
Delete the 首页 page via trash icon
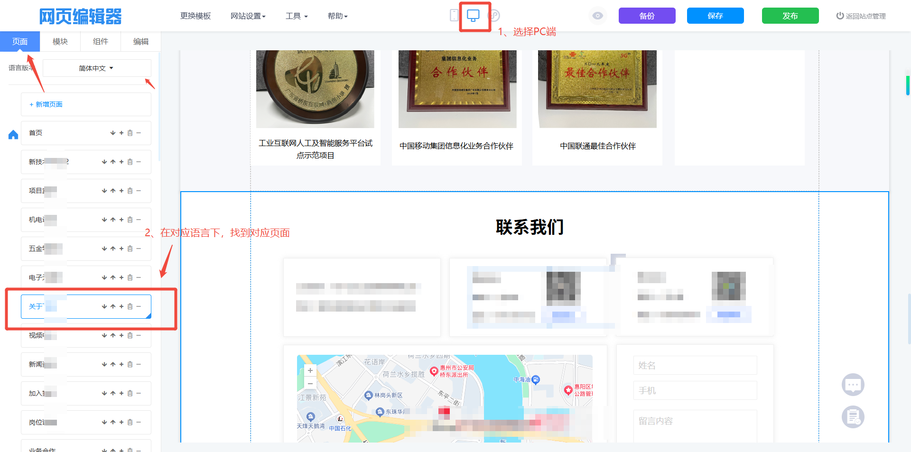coord(130,133)
